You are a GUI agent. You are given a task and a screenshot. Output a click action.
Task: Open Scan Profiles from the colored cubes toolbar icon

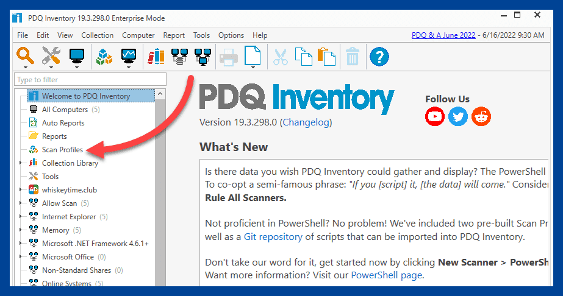click(x=104, y=57)
